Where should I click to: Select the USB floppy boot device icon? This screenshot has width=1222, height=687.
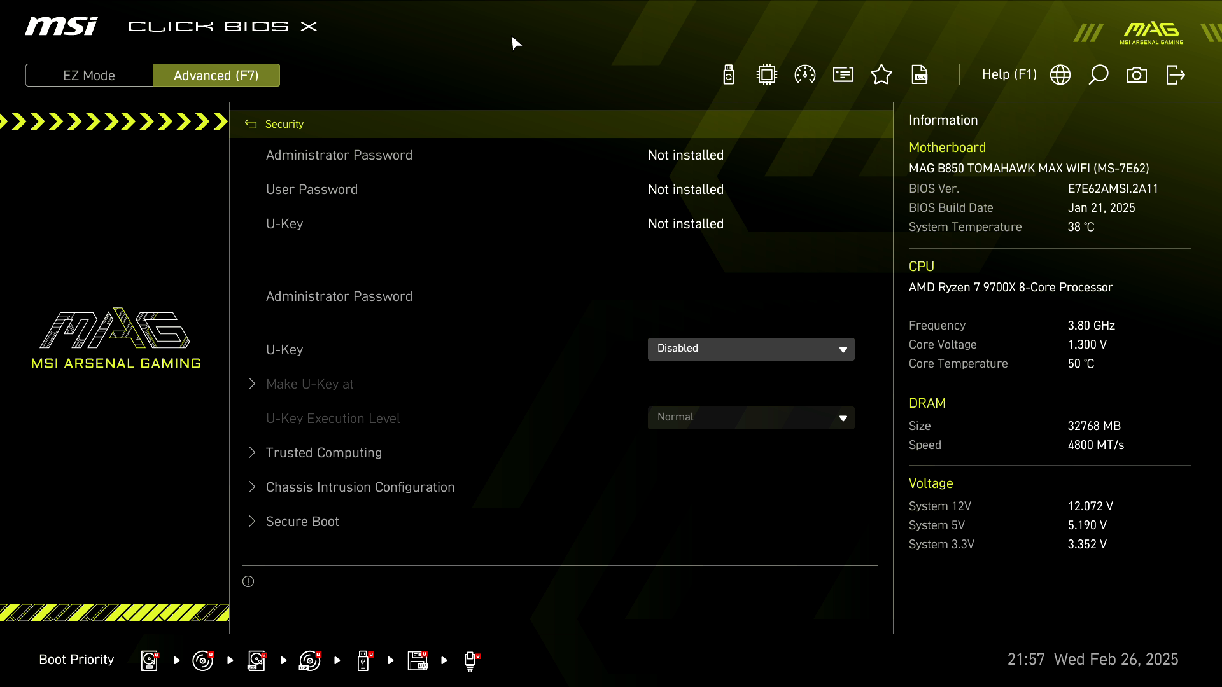coord(418,660)
